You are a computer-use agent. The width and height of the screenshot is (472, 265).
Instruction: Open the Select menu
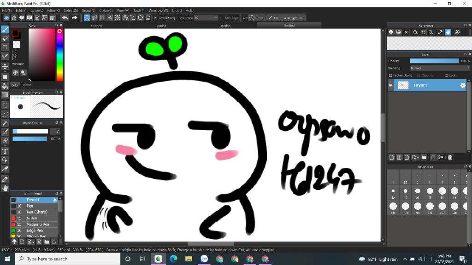[x=71, y=11]
